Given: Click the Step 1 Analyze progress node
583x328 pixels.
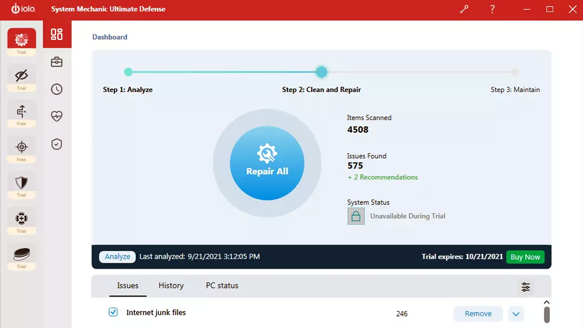Looking at the screenshot, I should (128, 72).
